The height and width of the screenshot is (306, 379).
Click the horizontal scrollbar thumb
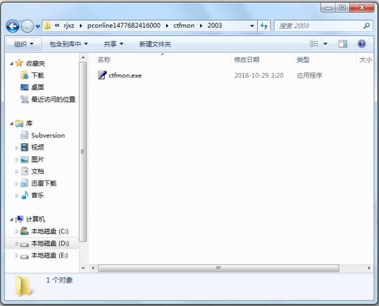pyautogui.click(x=219, y=268)
